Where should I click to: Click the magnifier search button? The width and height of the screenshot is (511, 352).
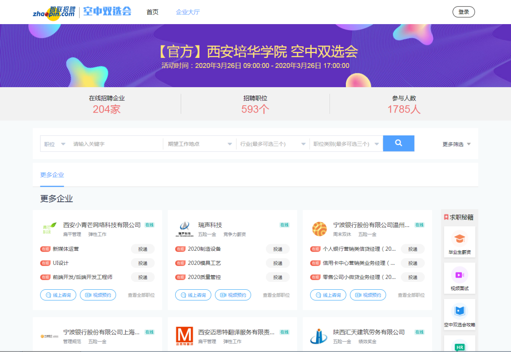pyautogui.click(x=398, y=143)
